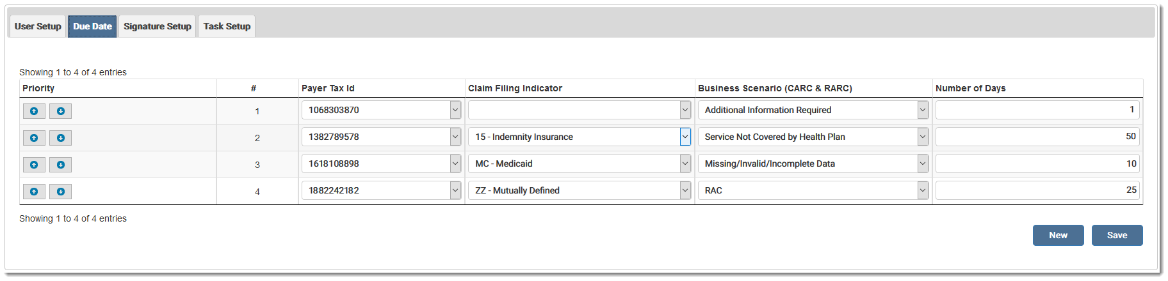Click the Save button

coord(1117,235)
